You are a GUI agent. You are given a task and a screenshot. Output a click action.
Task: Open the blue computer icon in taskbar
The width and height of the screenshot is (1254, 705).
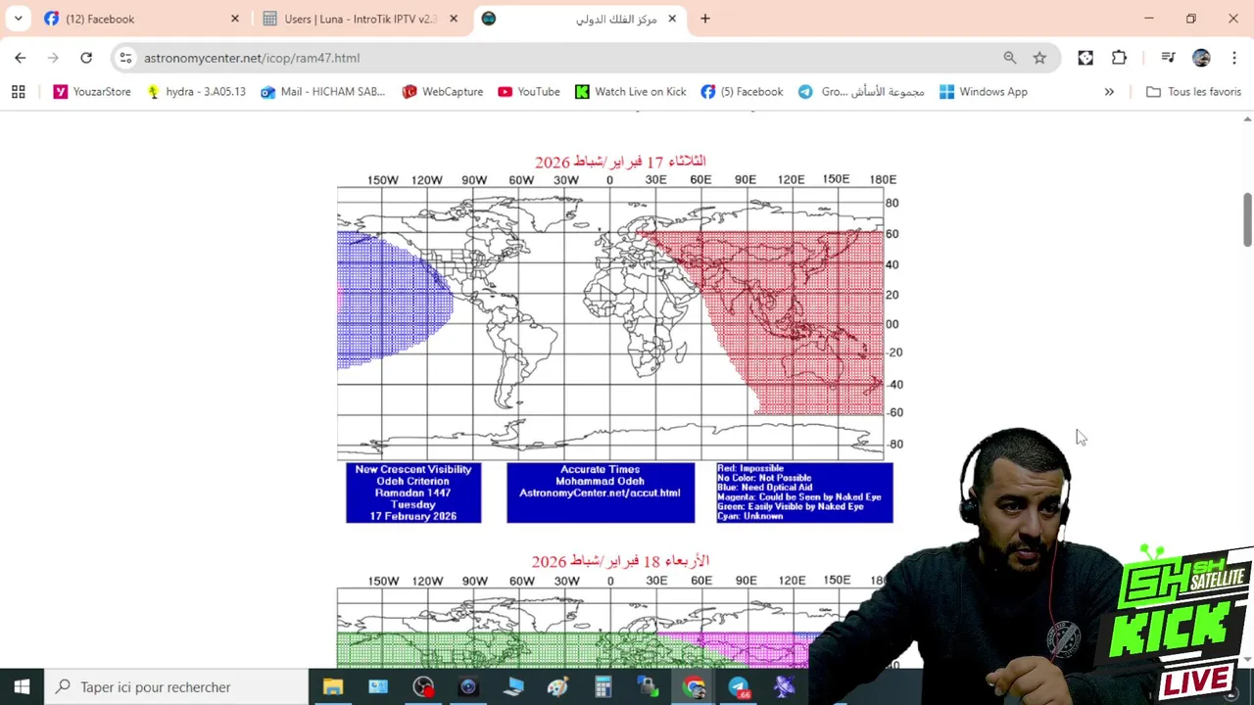tap(513, 687)
